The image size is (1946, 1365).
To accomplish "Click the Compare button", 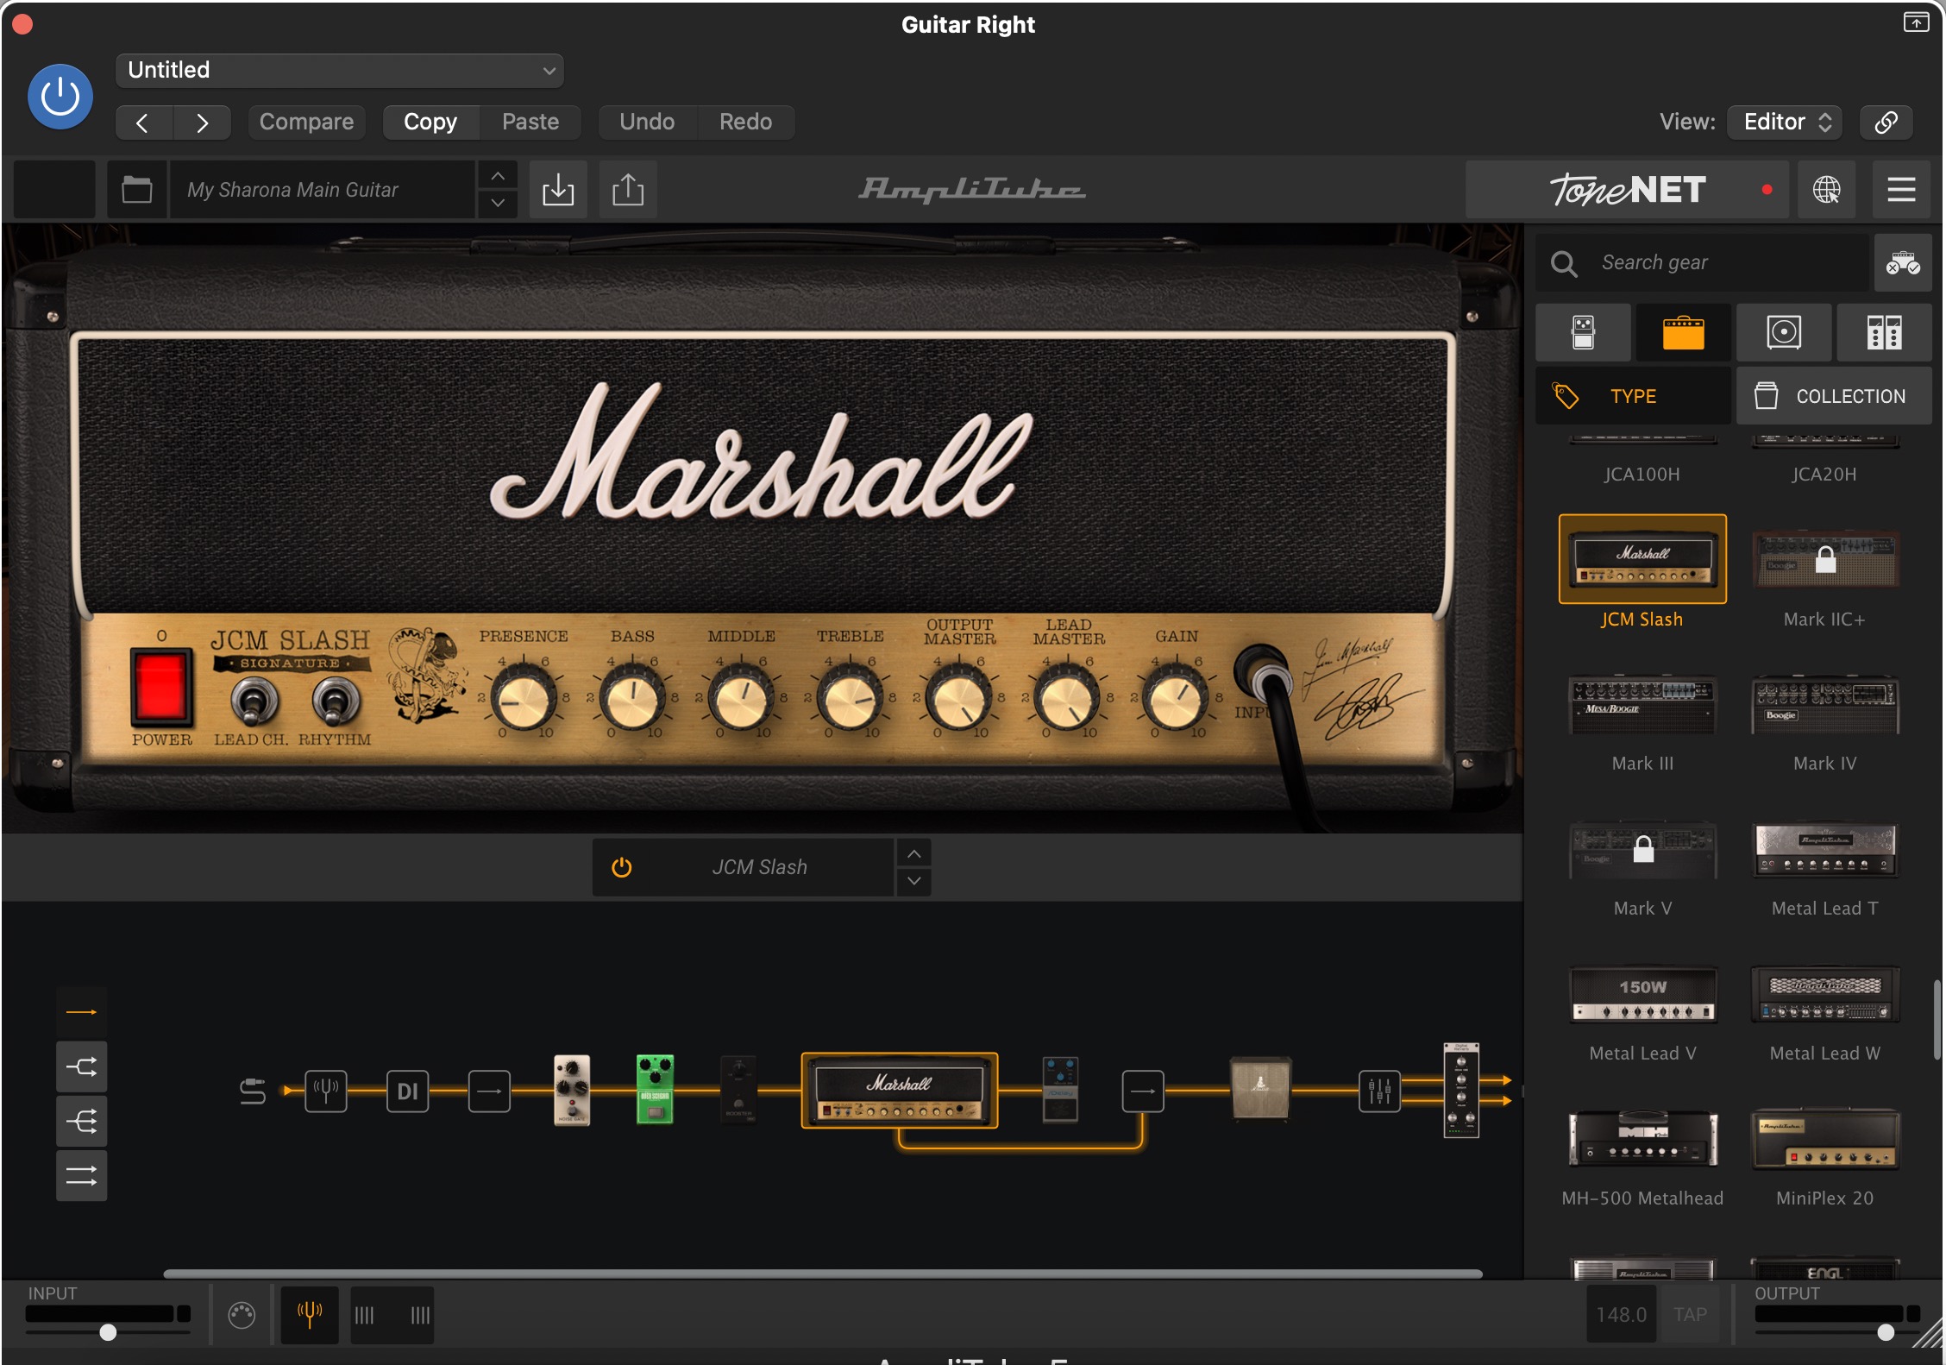I will click(x=306, y=123).
